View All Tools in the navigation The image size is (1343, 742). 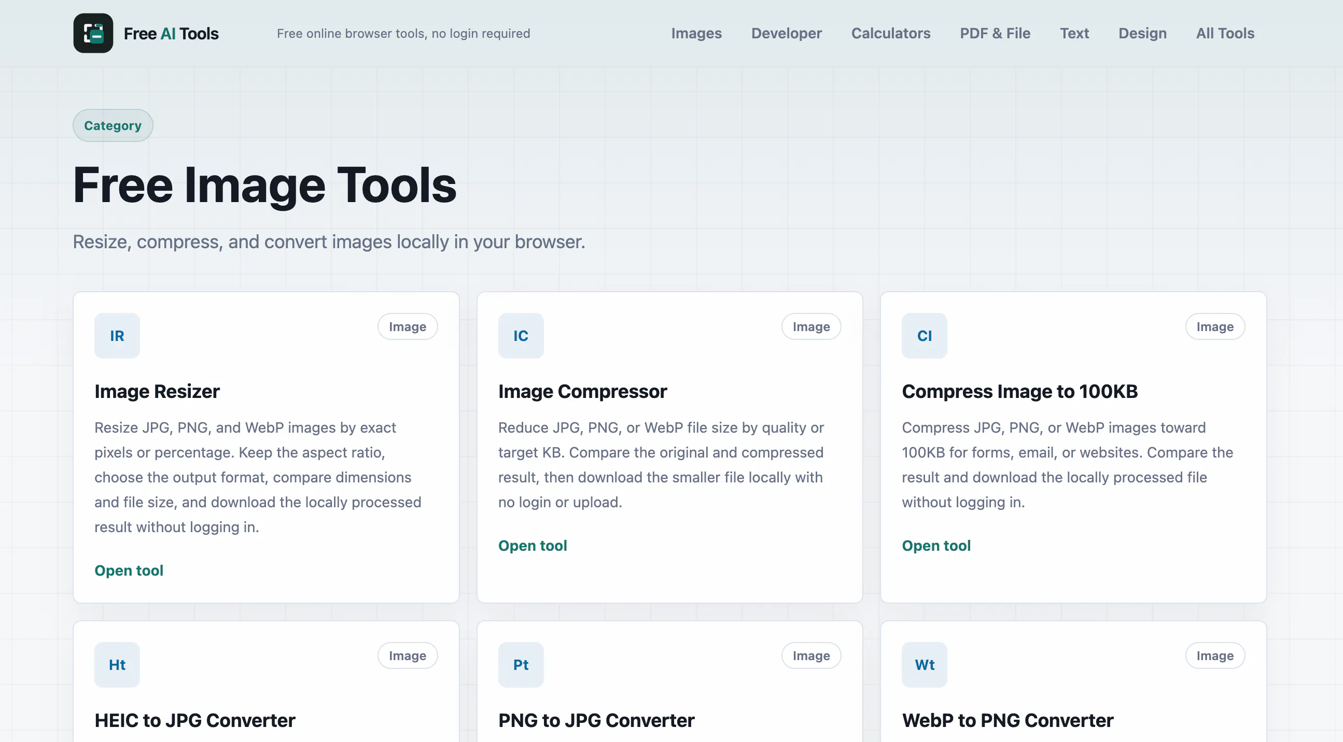pos(1225,33)
